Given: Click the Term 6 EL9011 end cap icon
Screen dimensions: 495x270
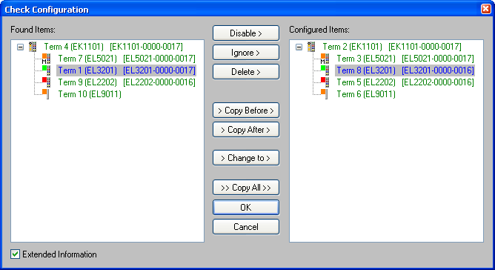Looking at the screenshot, I should coord(325,94).
